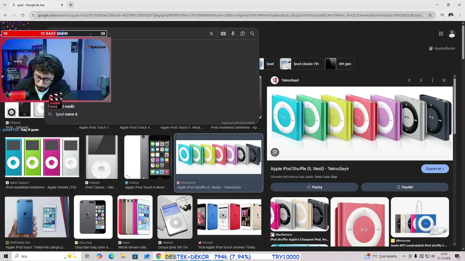
Task: Select the İpod classic 7th chip
Action: (x=301, y=64)
